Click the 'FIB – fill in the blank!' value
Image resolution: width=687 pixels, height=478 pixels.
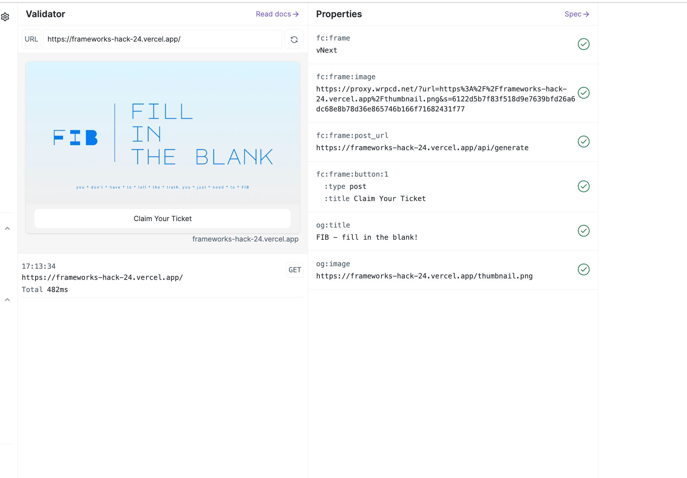(367, 237)
